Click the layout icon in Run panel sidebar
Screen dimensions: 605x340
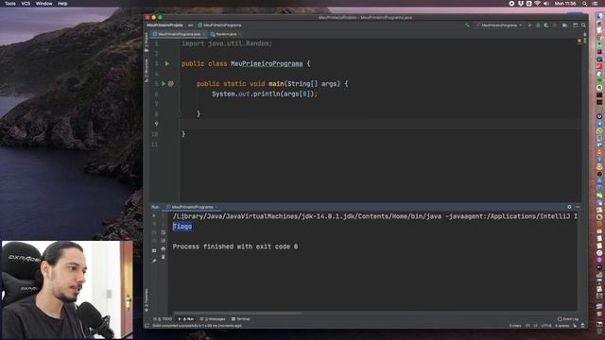pyautogui.click(x=154, y=250)
